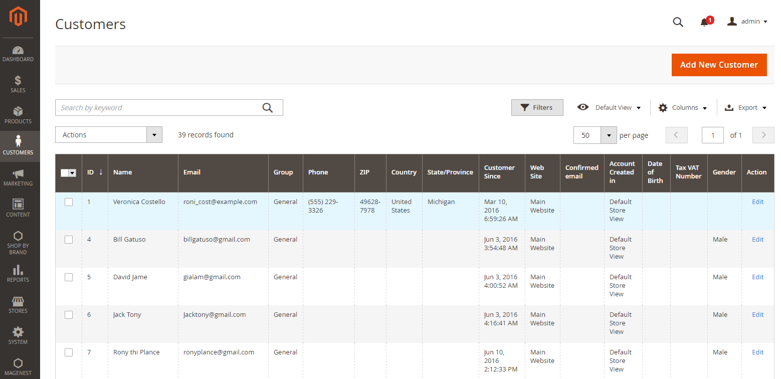
Task: Select the Bill Gatuso row checkbox
Action: pos(69,240)
